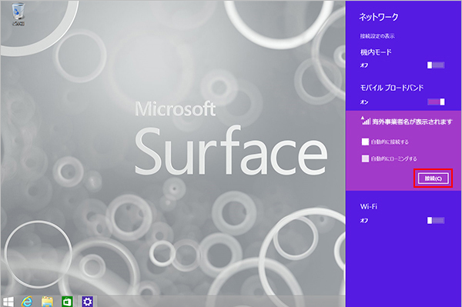Click the ネットワーク panel header
462x307 pixels.
pyautogui.click(x=379, y=17)
